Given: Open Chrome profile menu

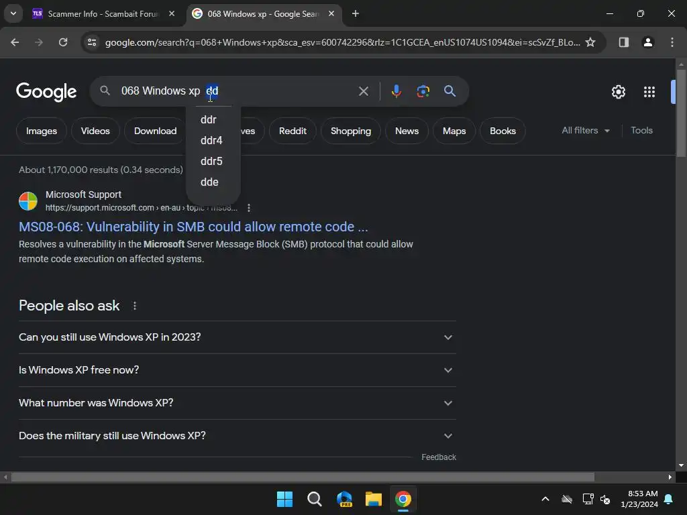Looking at the screenshot, I should (648, 42).
